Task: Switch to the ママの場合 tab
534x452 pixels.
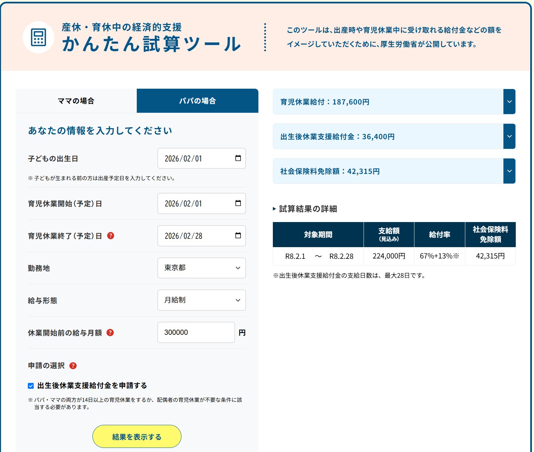Action: pos(76,101)
